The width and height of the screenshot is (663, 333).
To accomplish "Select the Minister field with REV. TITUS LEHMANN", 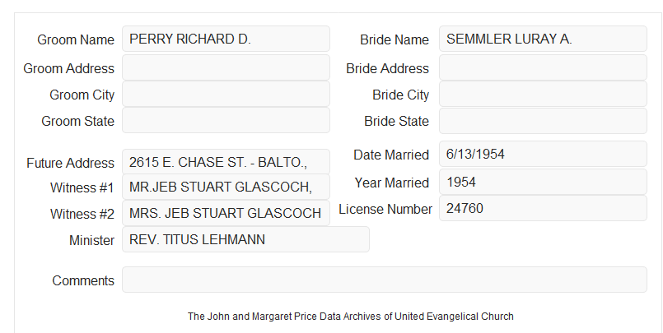I will [x=245, y=239].
